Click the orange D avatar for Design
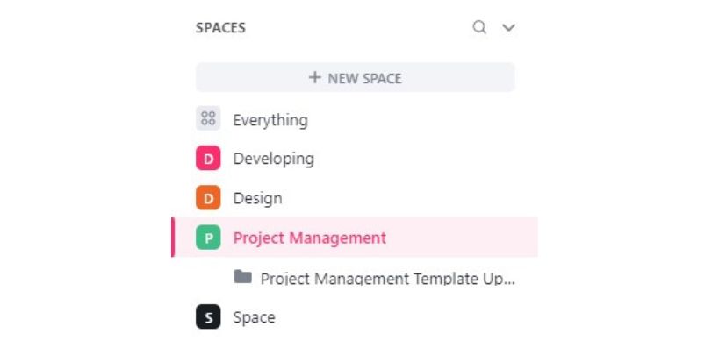The height and width of the screenshot is (355, 712). [208, 198]
